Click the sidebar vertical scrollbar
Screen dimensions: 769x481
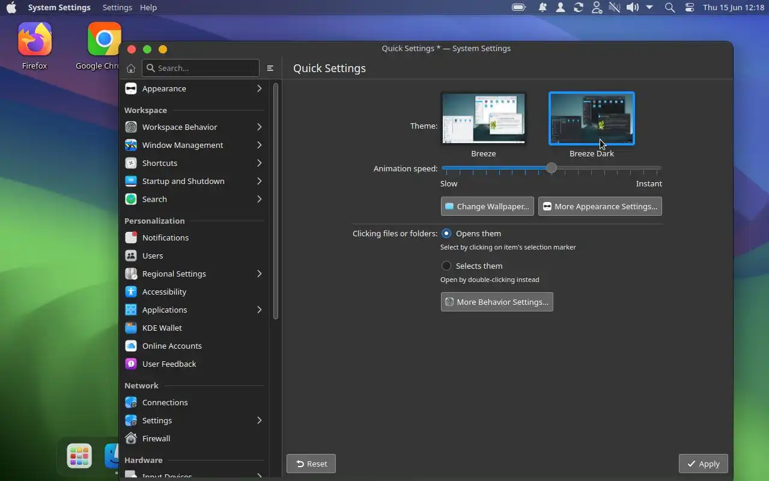[x=276, y=201]
